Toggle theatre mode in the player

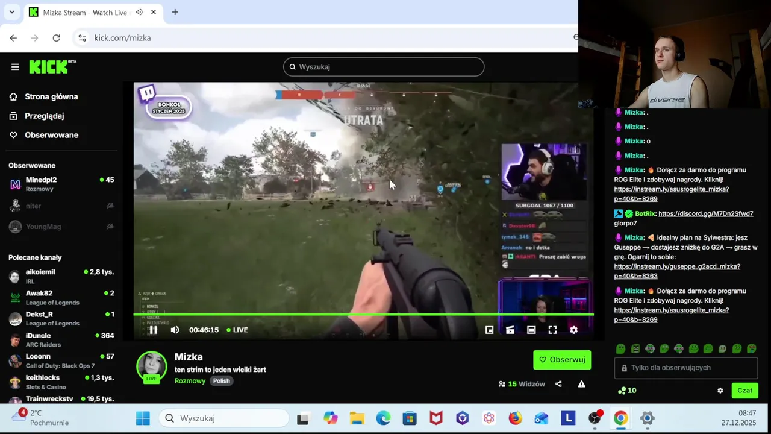click(531, 330)
